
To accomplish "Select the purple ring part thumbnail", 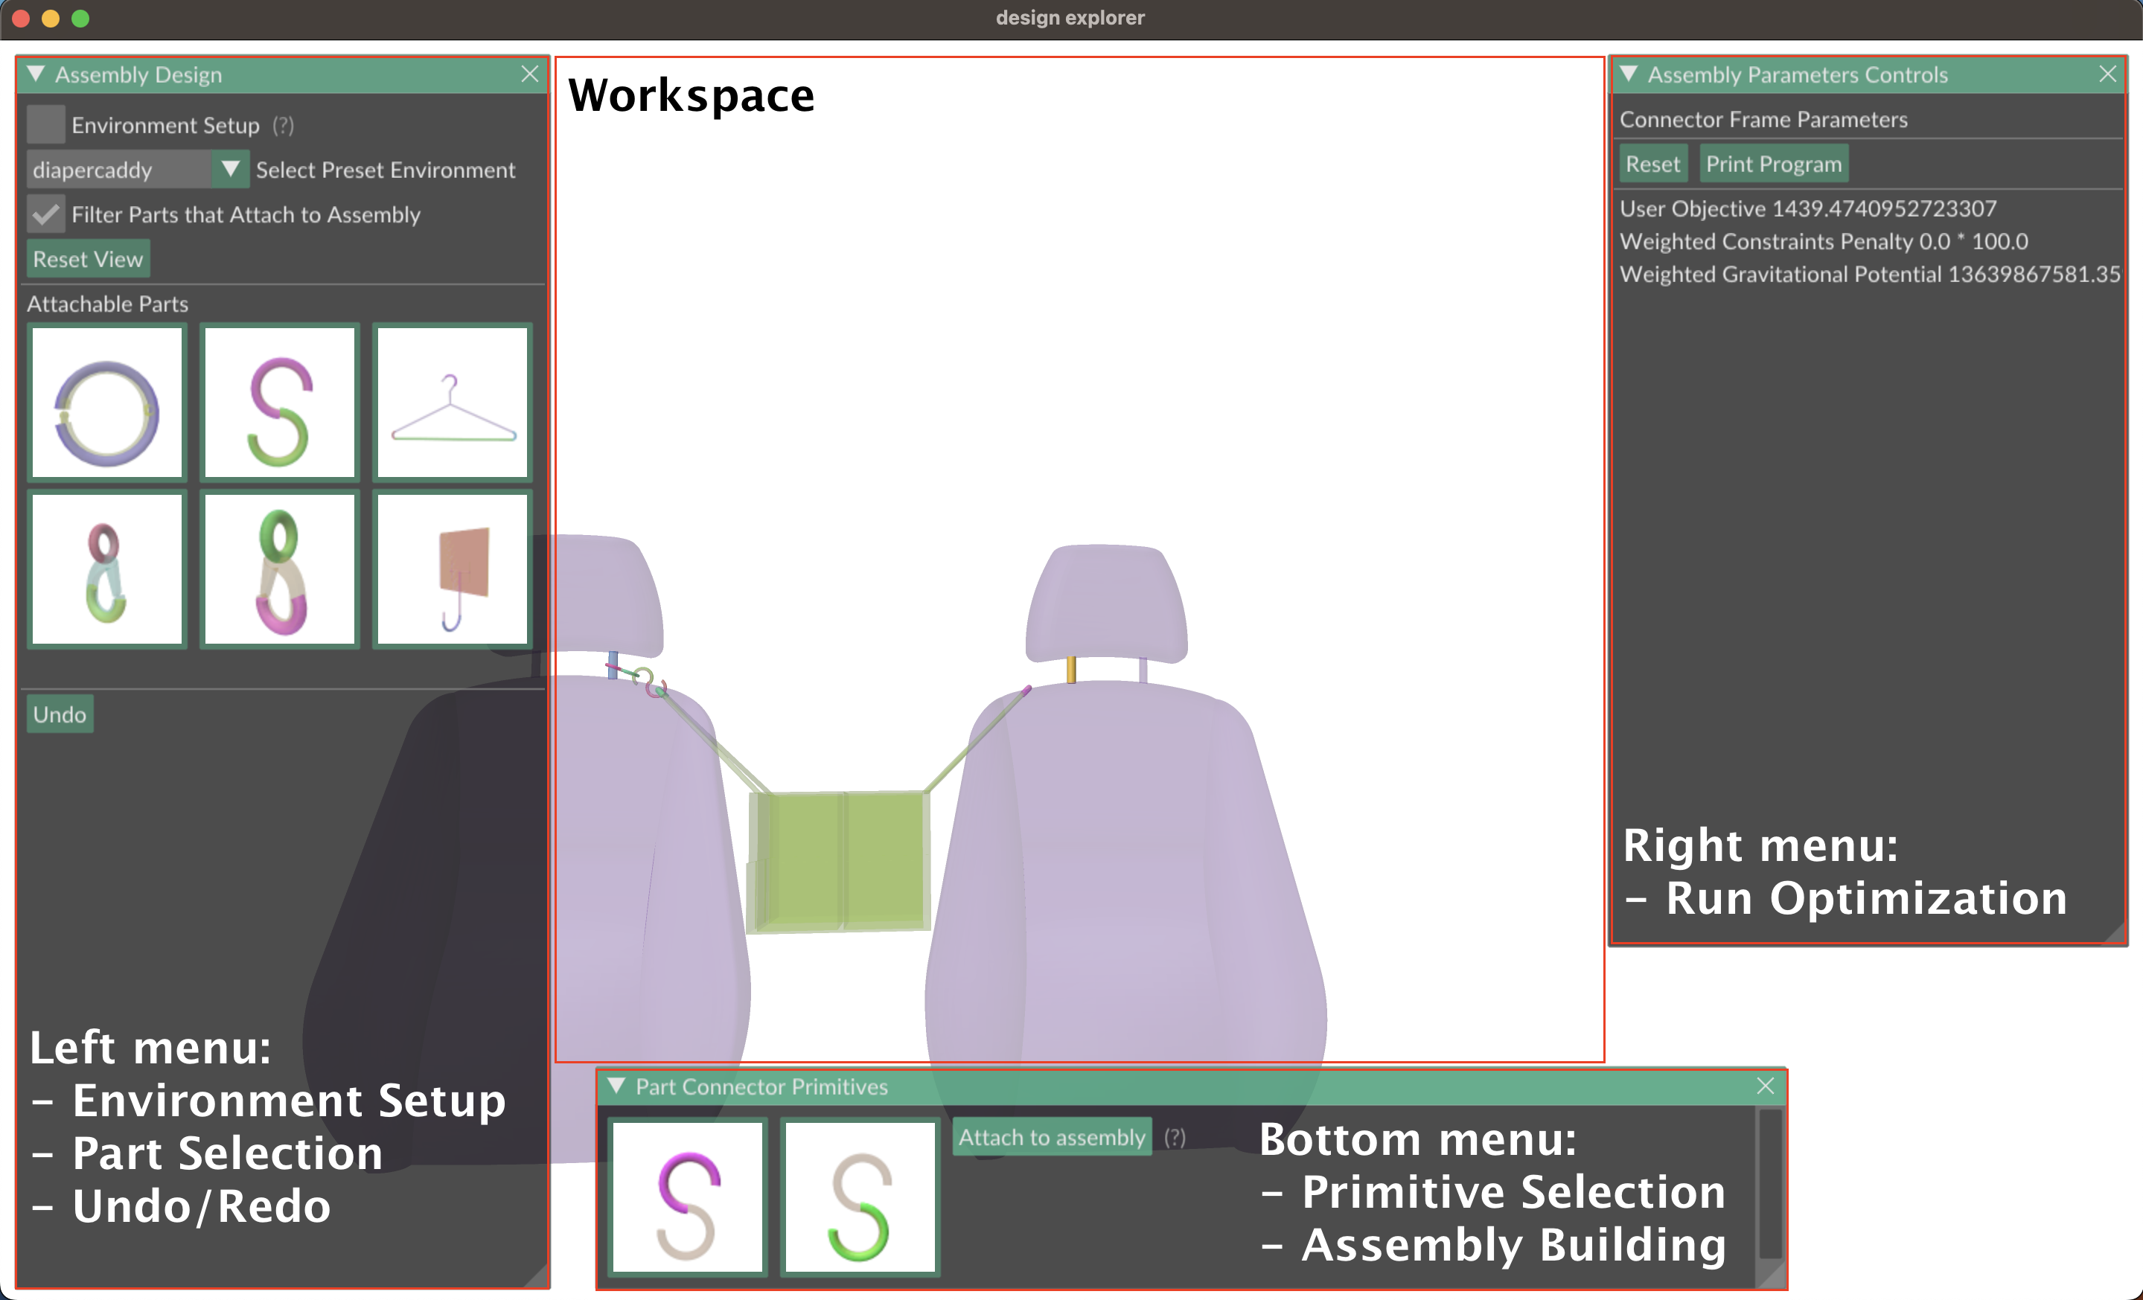I will 107,403.
